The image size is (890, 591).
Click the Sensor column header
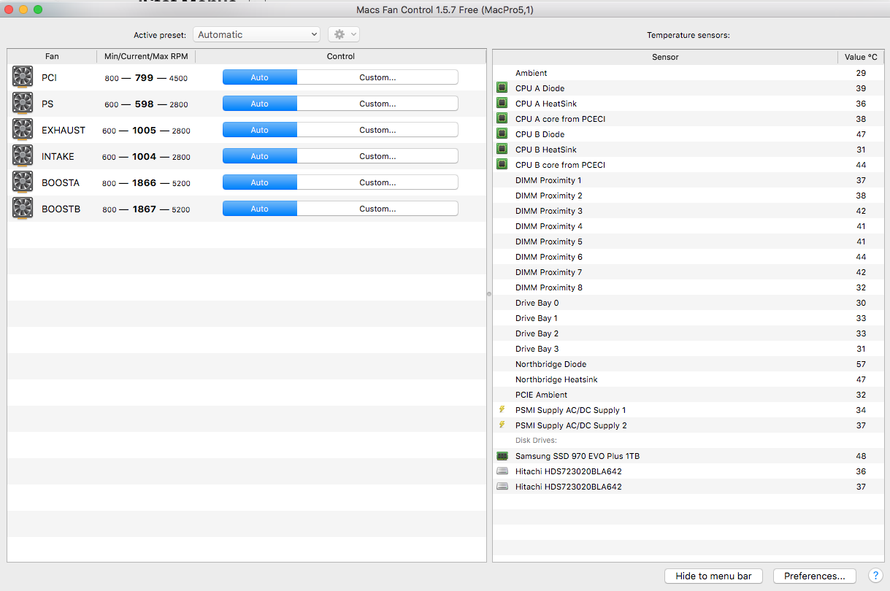665,57
